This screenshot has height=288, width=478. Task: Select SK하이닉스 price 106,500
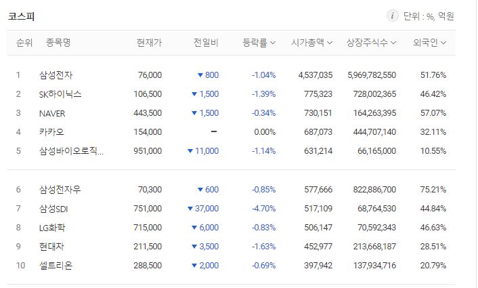[148, 94]
